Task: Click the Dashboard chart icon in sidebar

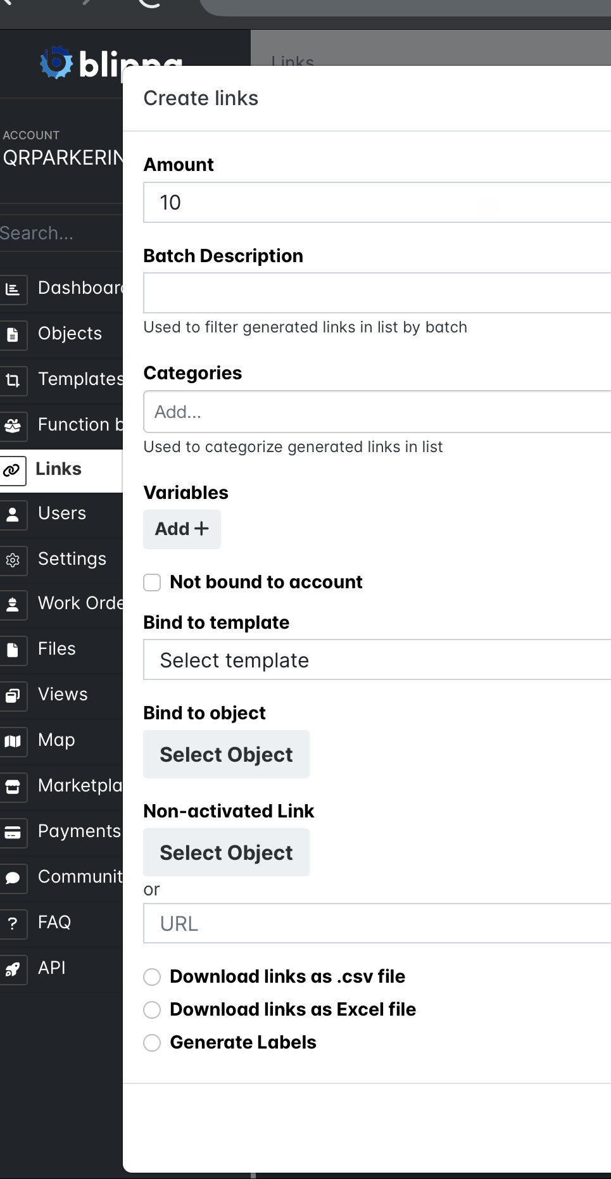Action: pos(13,289)
